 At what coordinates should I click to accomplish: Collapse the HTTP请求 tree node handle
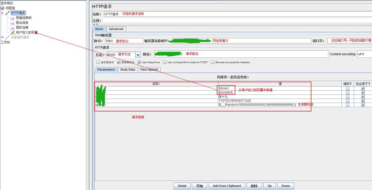point(2,13)
